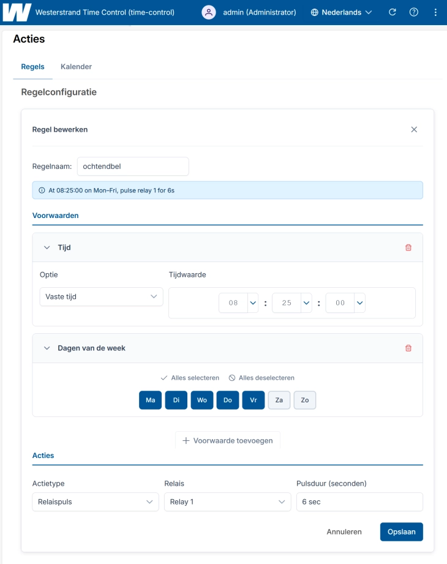This screenshot has width=447, height=564.
Task: Click the seconds value 00 field
Action: [x=340, y=303]
